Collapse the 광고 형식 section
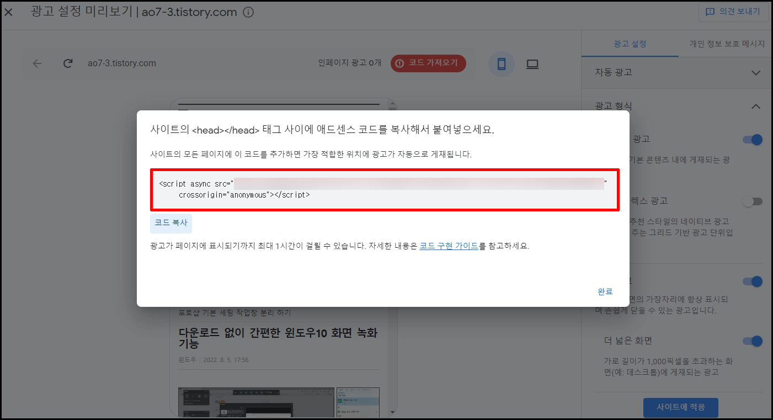The image size is (773, 420). point(756,106)
